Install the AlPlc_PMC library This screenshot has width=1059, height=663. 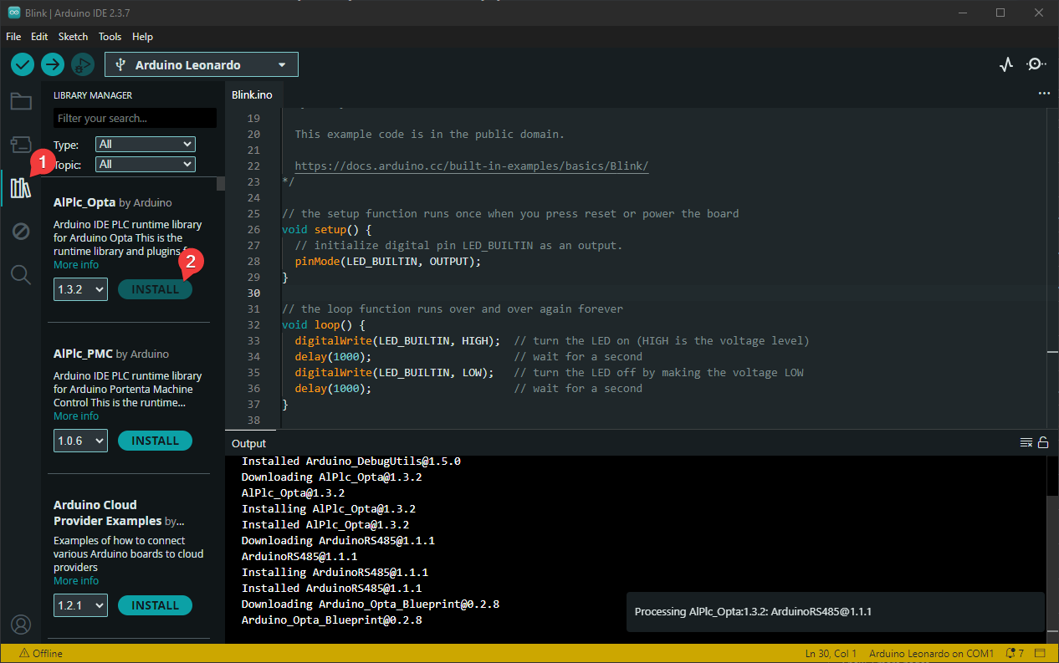point(155,441)
